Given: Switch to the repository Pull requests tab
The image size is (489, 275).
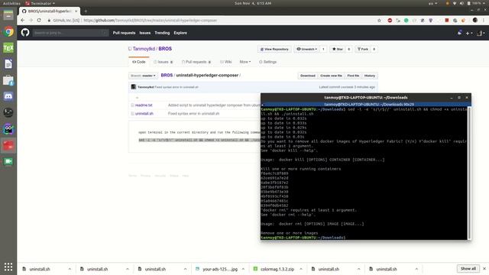Looking at the screenshot, I should point(196,62).
